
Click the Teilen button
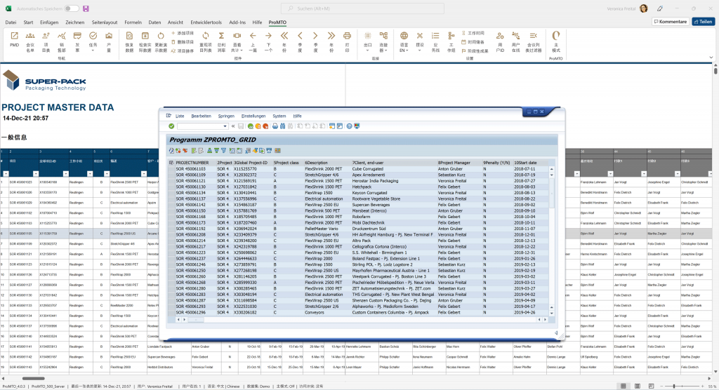702,22
